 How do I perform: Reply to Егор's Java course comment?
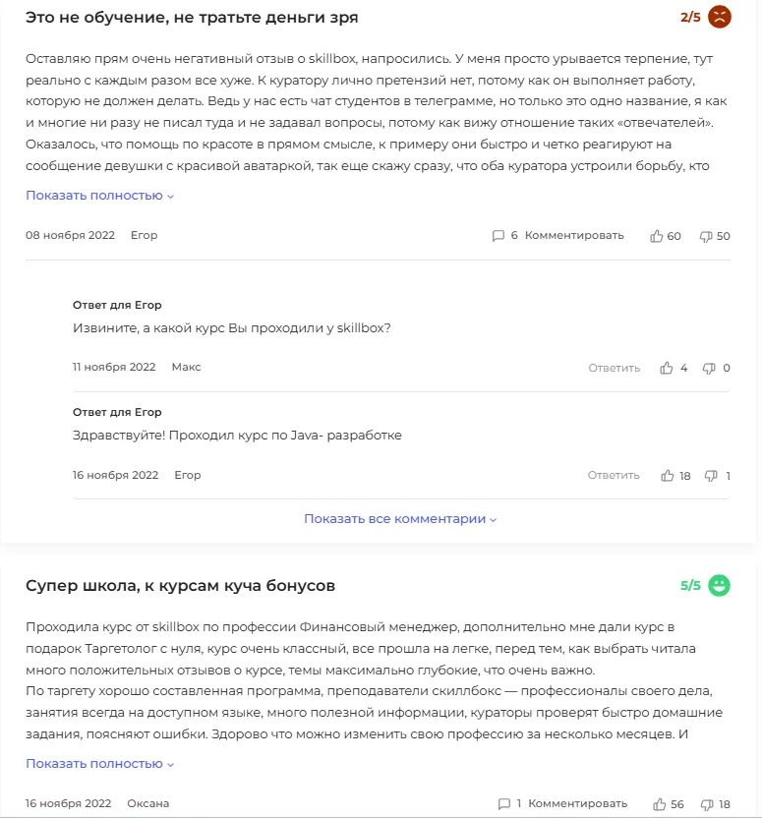[x=614, y=476]
